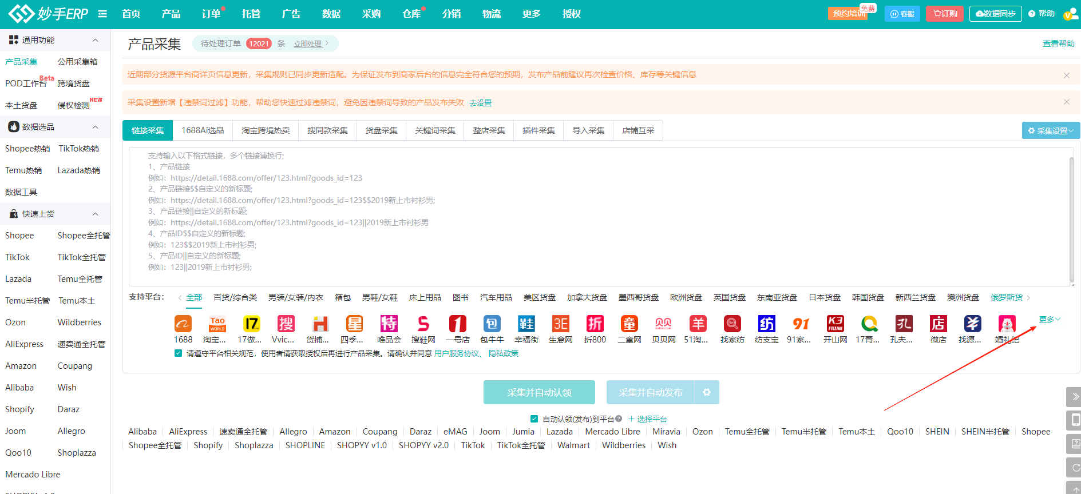Switch to the 关键词采集 tab
Viewport: 1081px width, 494px height.
coord(435,130)
